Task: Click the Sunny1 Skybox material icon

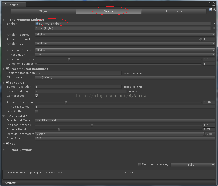Action: point(37,23)
